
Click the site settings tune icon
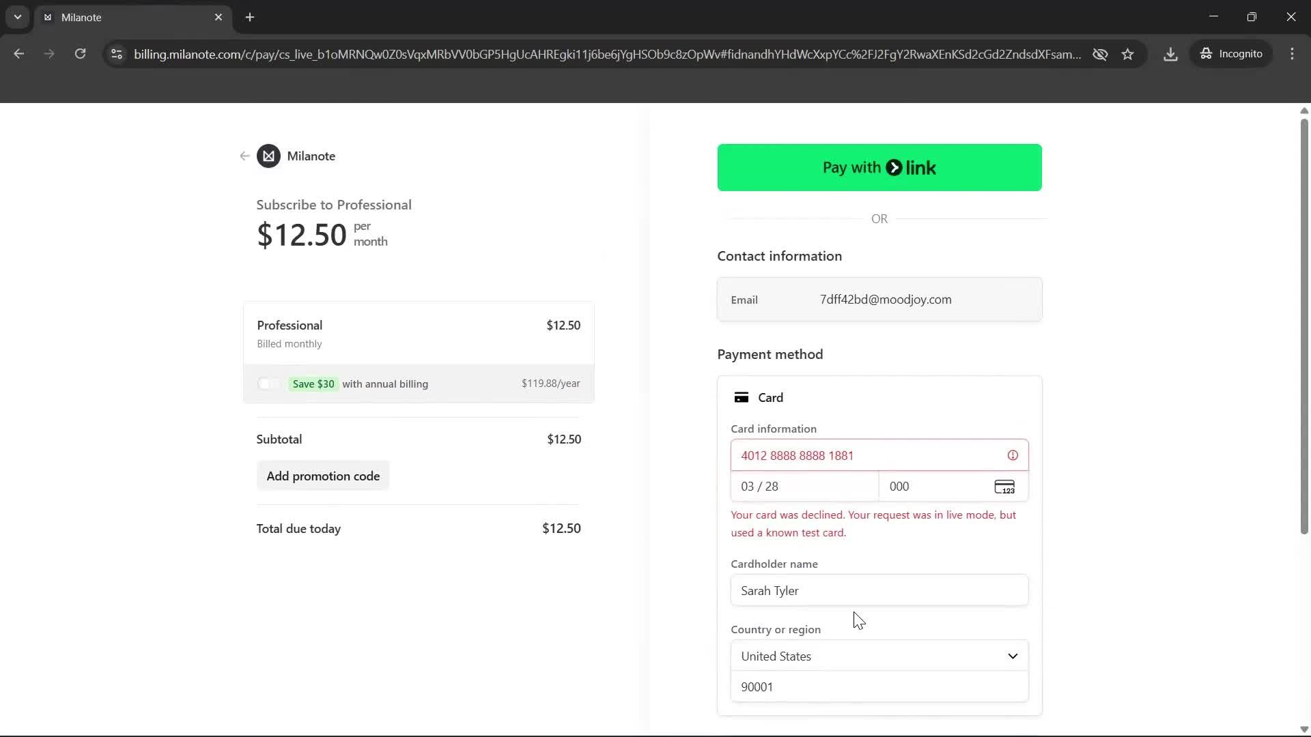[x=116, y=55]
